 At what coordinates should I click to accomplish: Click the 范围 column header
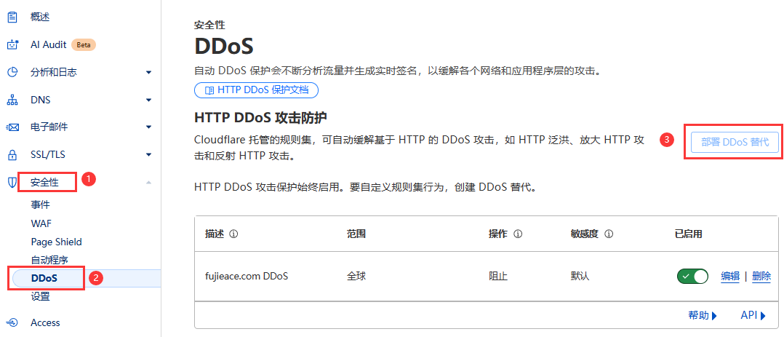coord(356,234)
